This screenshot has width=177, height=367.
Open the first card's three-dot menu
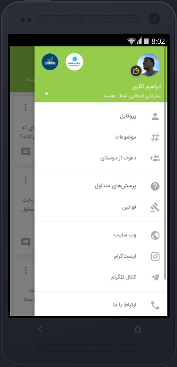(25, 108)
